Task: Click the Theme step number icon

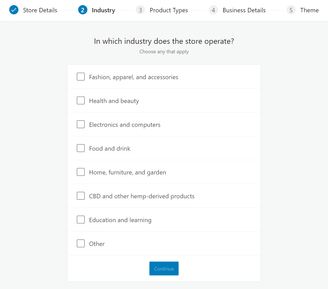Action: point(291,10)
